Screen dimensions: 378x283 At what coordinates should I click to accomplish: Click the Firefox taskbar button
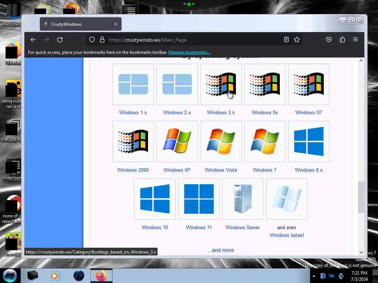click(102, 276)
